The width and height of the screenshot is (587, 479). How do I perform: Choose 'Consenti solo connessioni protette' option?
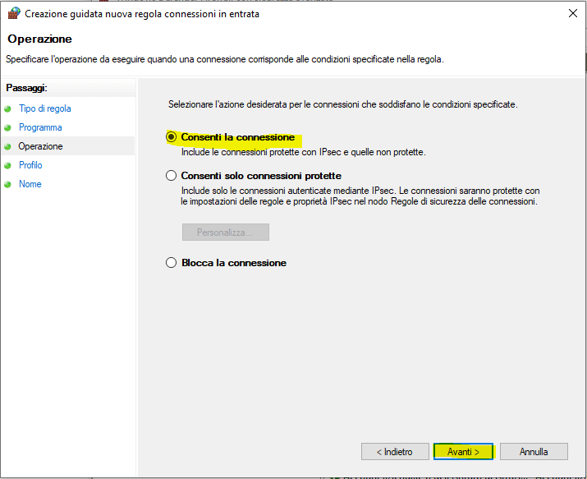(x=172, y=176)
